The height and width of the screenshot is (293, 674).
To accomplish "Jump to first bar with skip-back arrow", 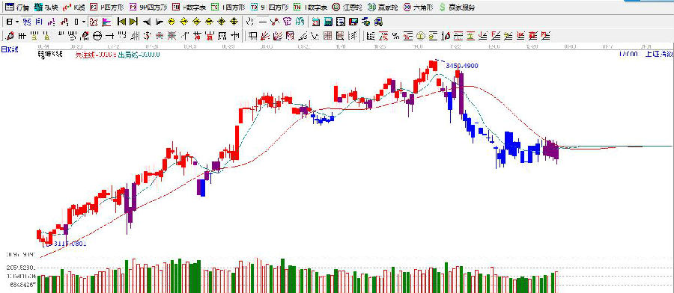I will [x=121, y=22].
